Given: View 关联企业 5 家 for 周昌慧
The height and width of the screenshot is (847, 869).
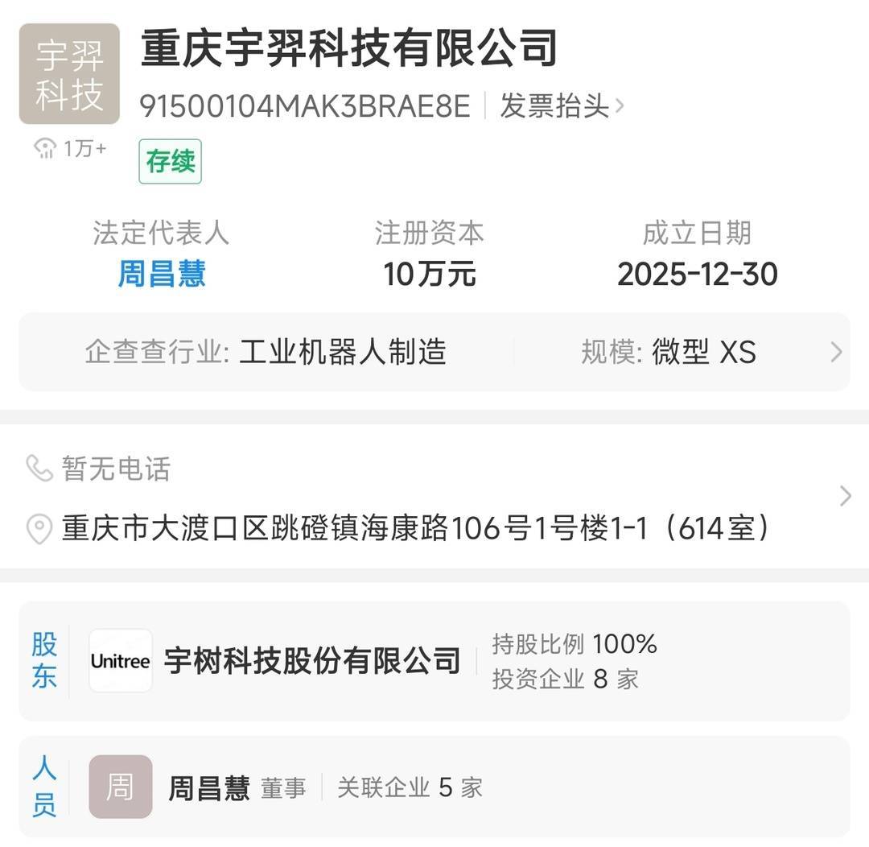Looking at the screenshot, I should [410, 787].
